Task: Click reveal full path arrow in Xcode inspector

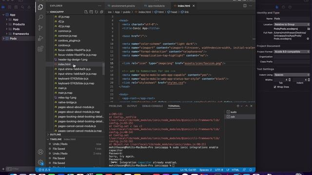Action: (308, 39)
